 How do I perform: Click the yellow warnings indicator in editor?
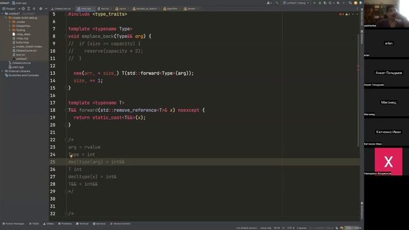click(x=348, y=14)
